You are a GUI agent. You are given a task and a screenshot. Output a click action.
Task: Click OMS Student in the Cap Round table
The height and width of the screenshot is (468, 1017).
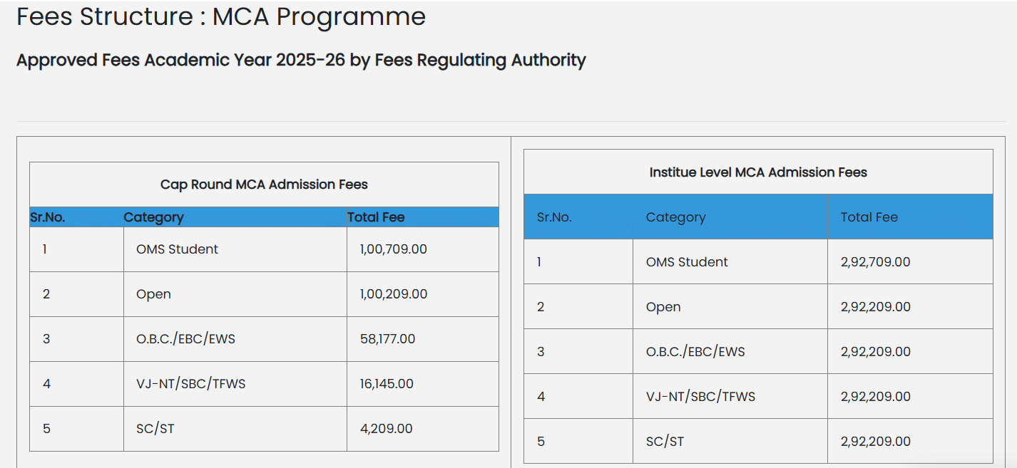pos(177,249)
